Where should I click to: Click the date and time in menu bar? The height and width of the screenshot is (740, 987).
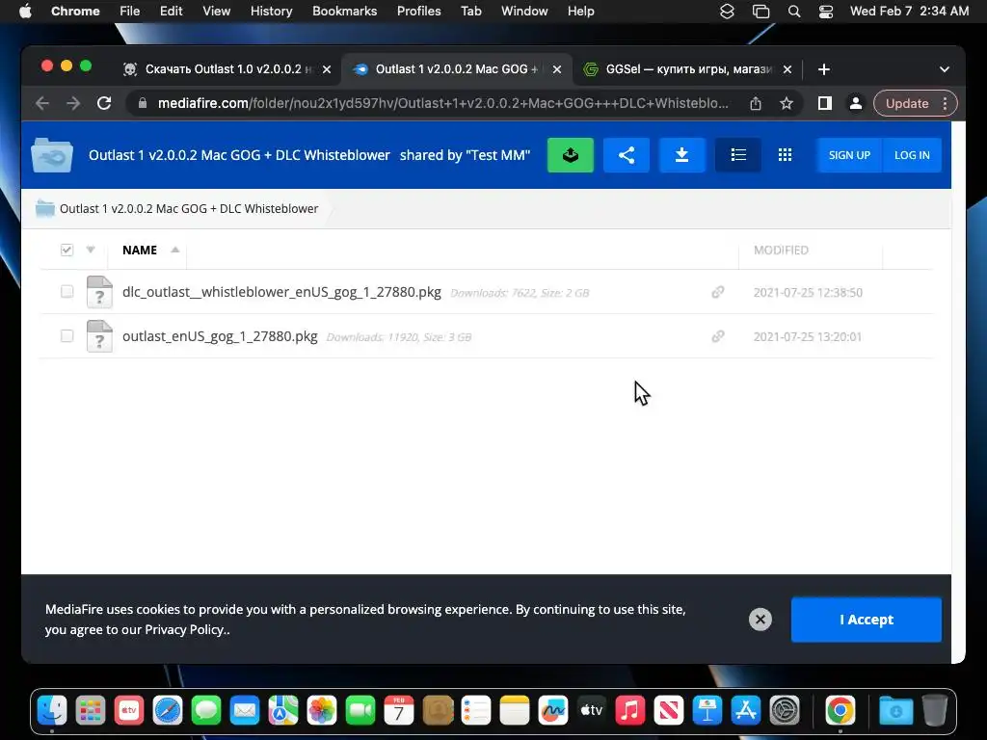pyautogui.click(x=909, y=12)
